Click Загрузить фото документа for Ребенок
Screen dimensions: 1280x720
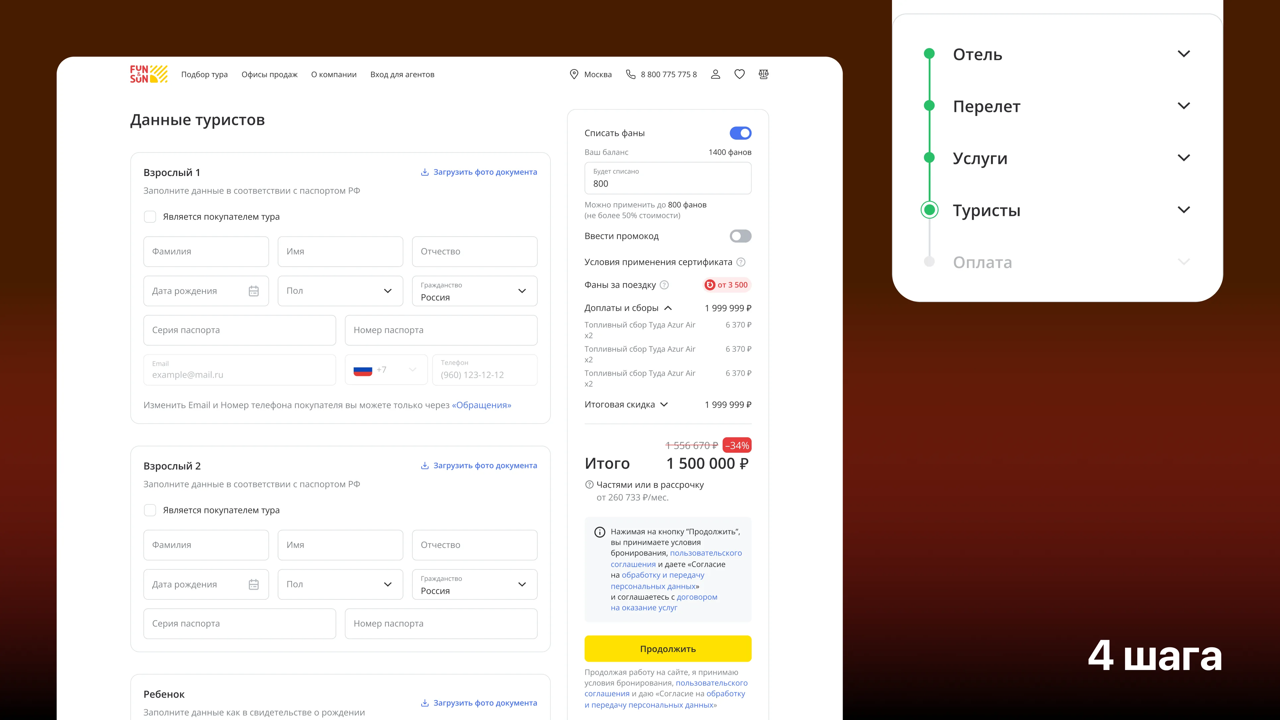479,703
